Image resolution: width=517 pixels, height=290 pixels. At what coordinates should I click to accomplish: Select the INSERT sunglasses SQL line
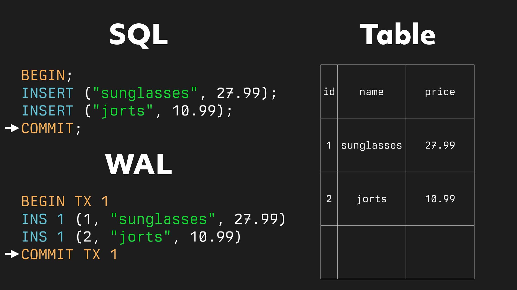(149, 93)
